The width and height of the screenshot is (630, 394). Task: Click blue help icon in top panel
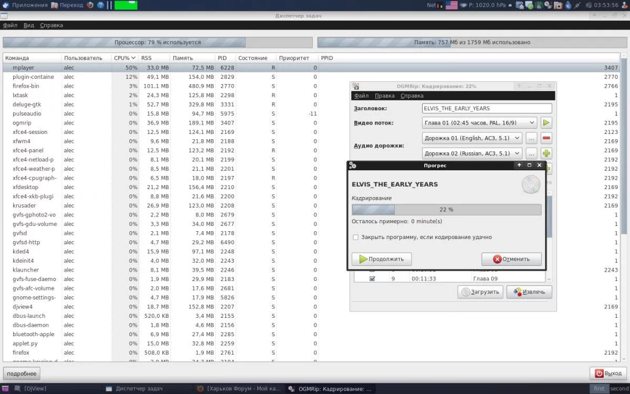(101, 5)
